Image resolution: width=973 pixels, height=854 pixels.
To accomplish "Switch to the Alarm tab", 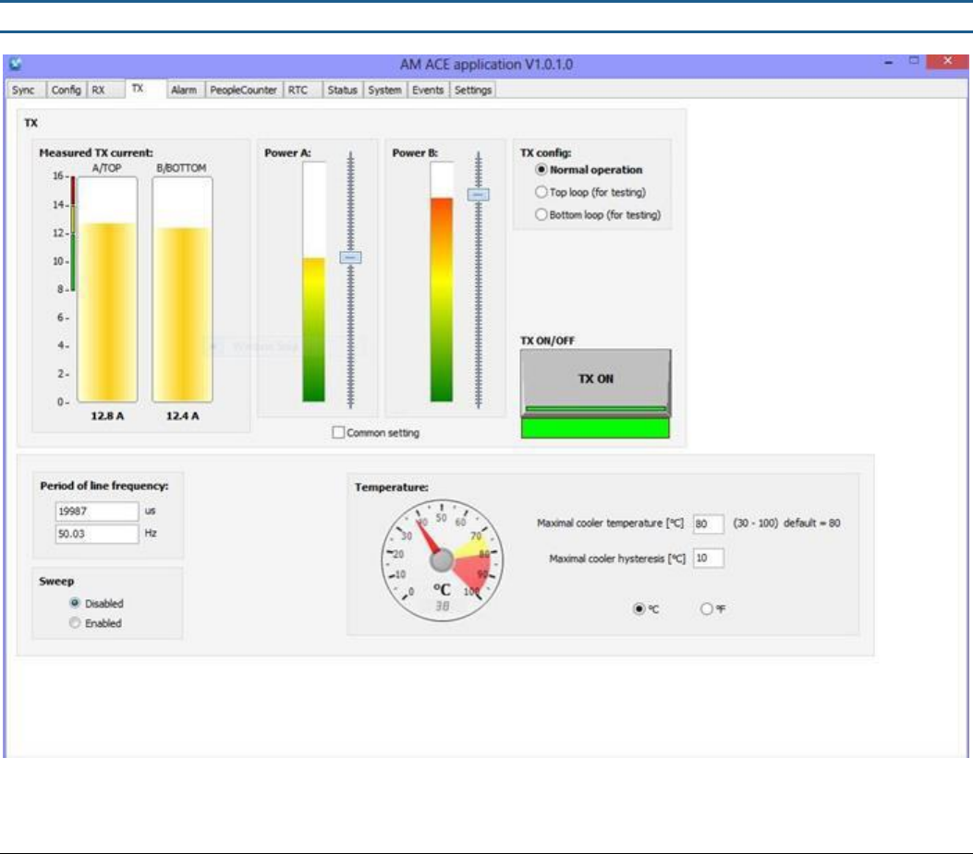I will click(184, 90).
